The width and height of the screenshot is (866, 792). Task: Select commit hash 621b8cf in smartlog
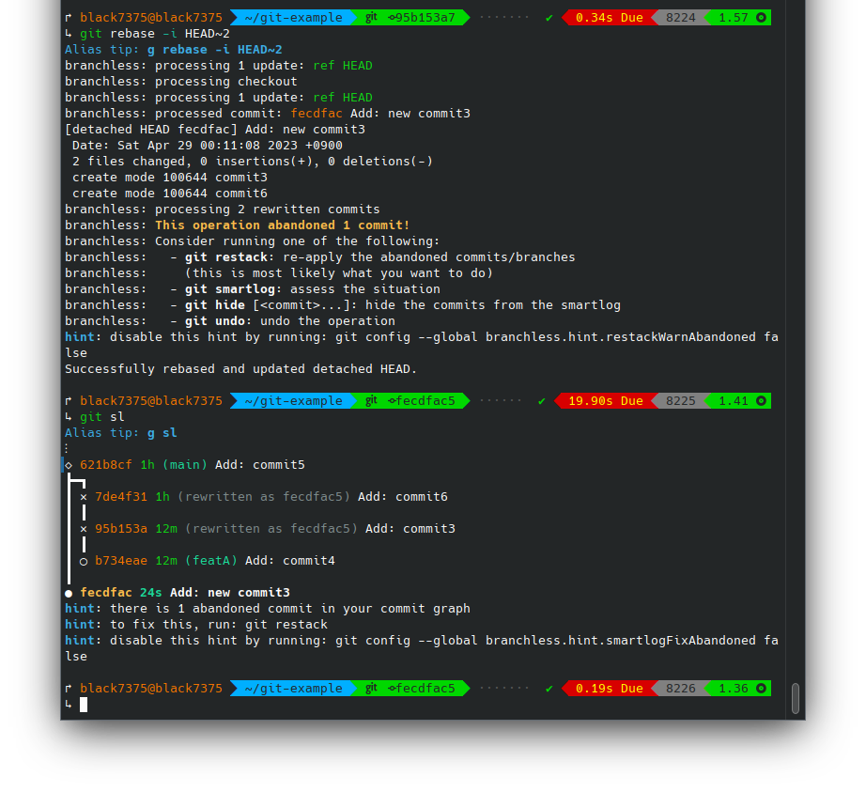coord(106,465)
